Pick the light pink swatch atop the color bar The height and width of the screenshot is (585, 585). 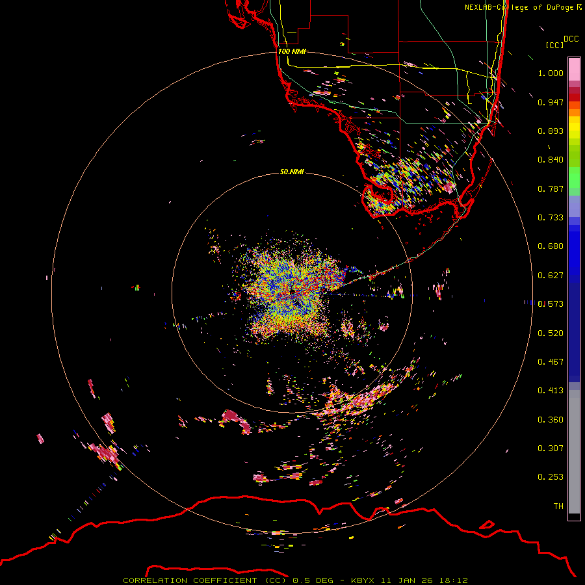(574, 70)
